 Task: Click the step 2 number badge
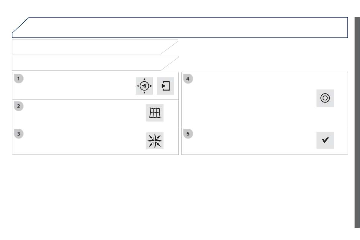tap(19, 106)
